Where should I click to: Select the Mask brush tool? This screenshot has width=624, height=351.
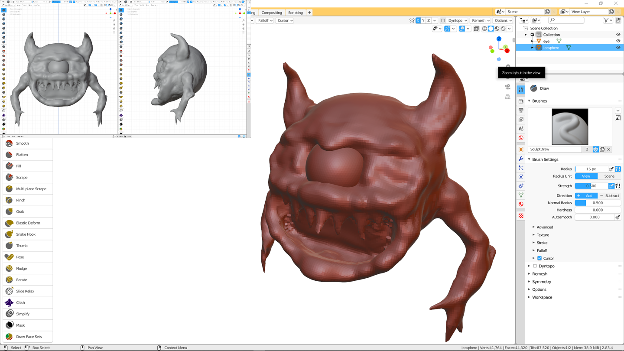click(20, 325)
